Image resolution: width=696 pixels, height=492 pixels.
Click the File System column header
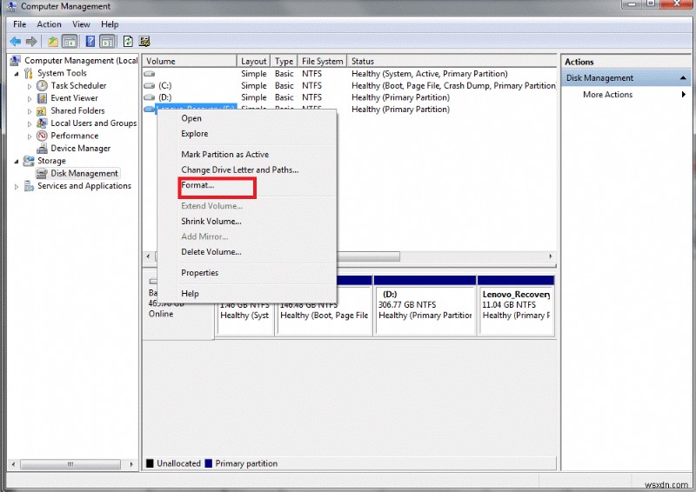[322, 62]
